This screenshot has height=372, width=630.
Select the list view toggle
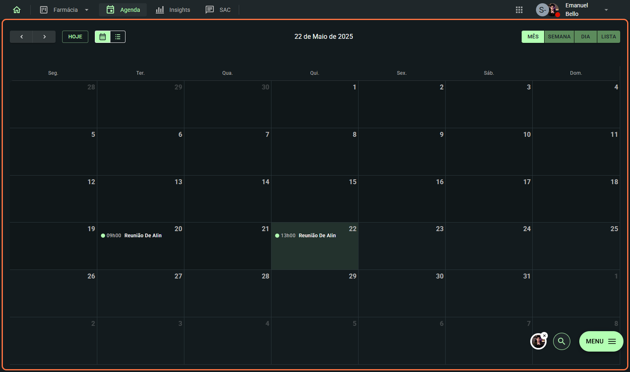coord(118,37)
